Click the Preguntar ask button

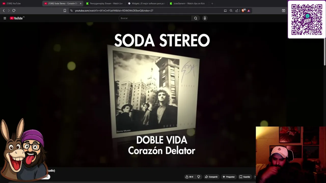[228, 177]
